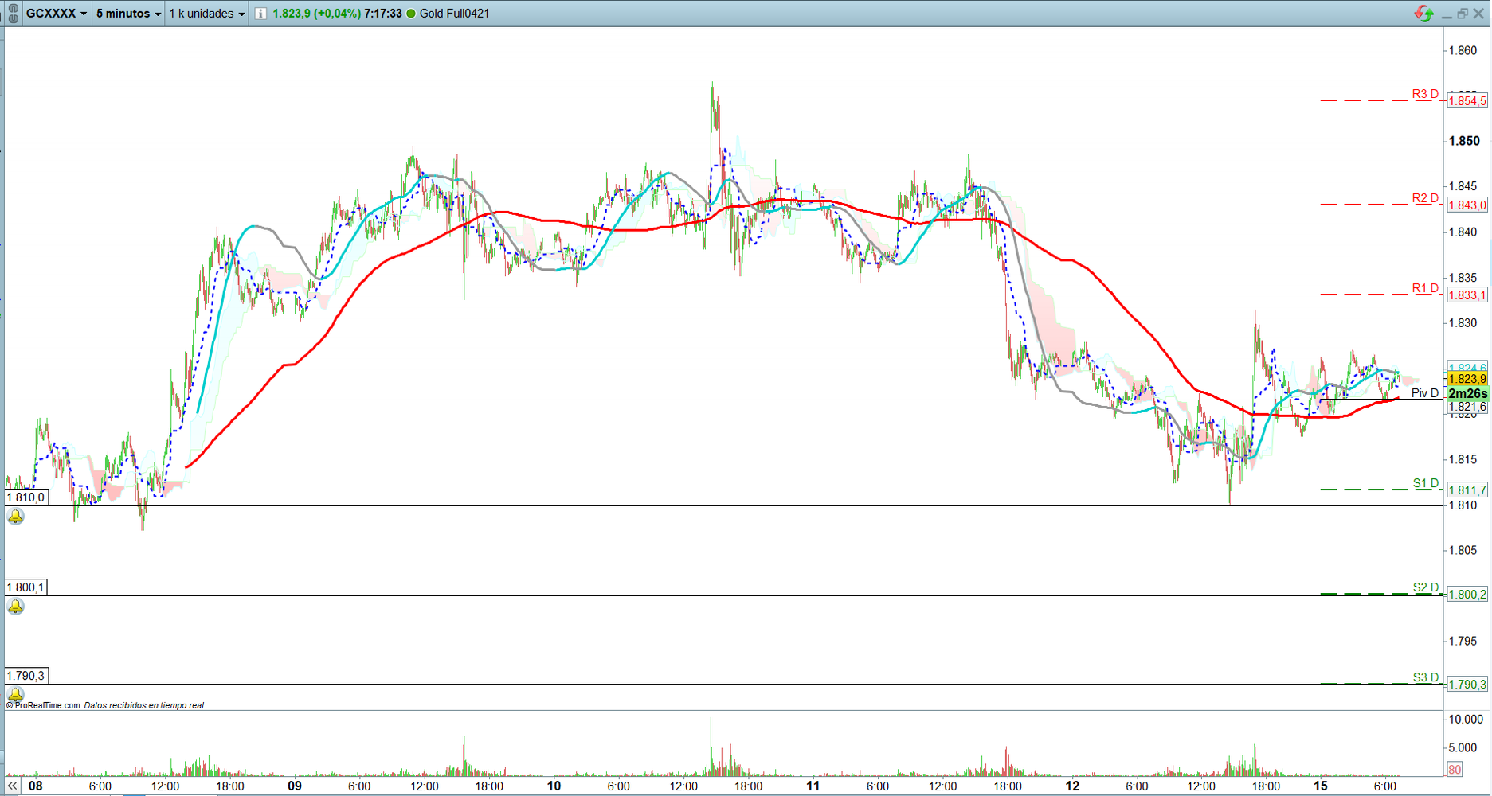This screenshot has width=1492, height=796.
Task: Click the 1.790,3 alert price label
Action: (26, 676)
